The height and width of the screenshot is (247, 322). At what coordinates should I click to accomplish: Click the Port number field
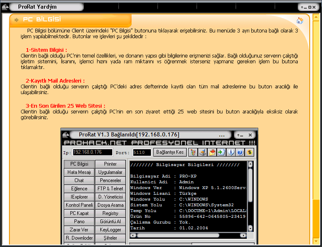tap(142, 152)
